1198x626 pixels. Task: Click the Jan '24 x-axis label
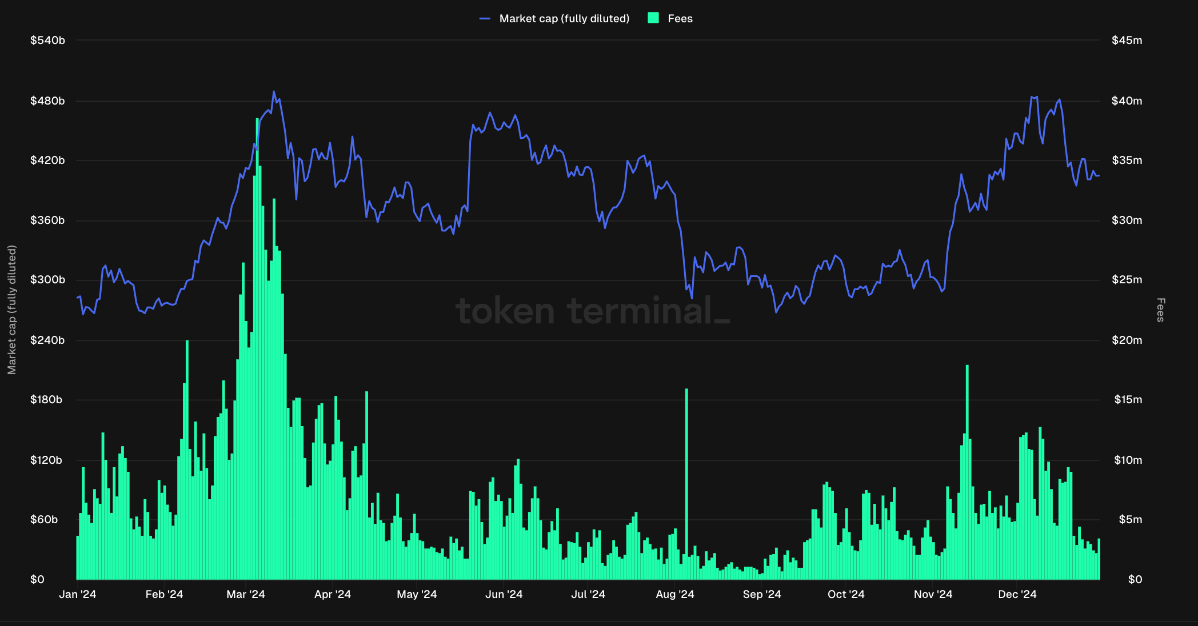coord(78,594)
